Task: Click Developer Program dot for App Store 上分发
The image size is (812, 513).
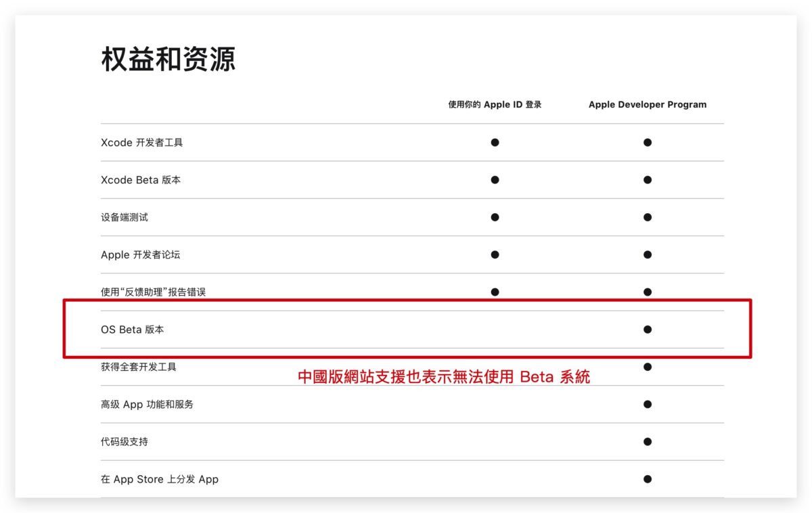Action: coord(648,479)
